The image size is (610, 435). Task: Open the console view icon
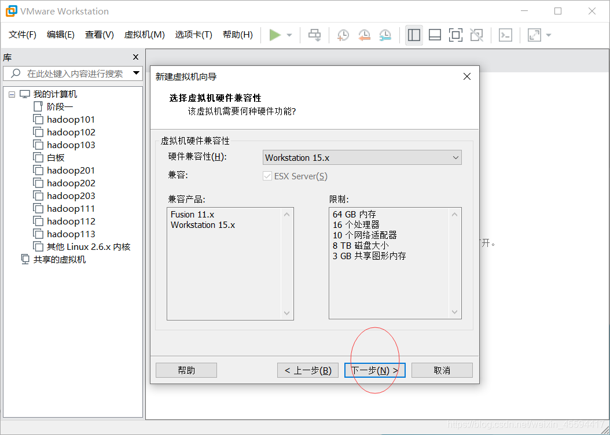pos(505,35)
